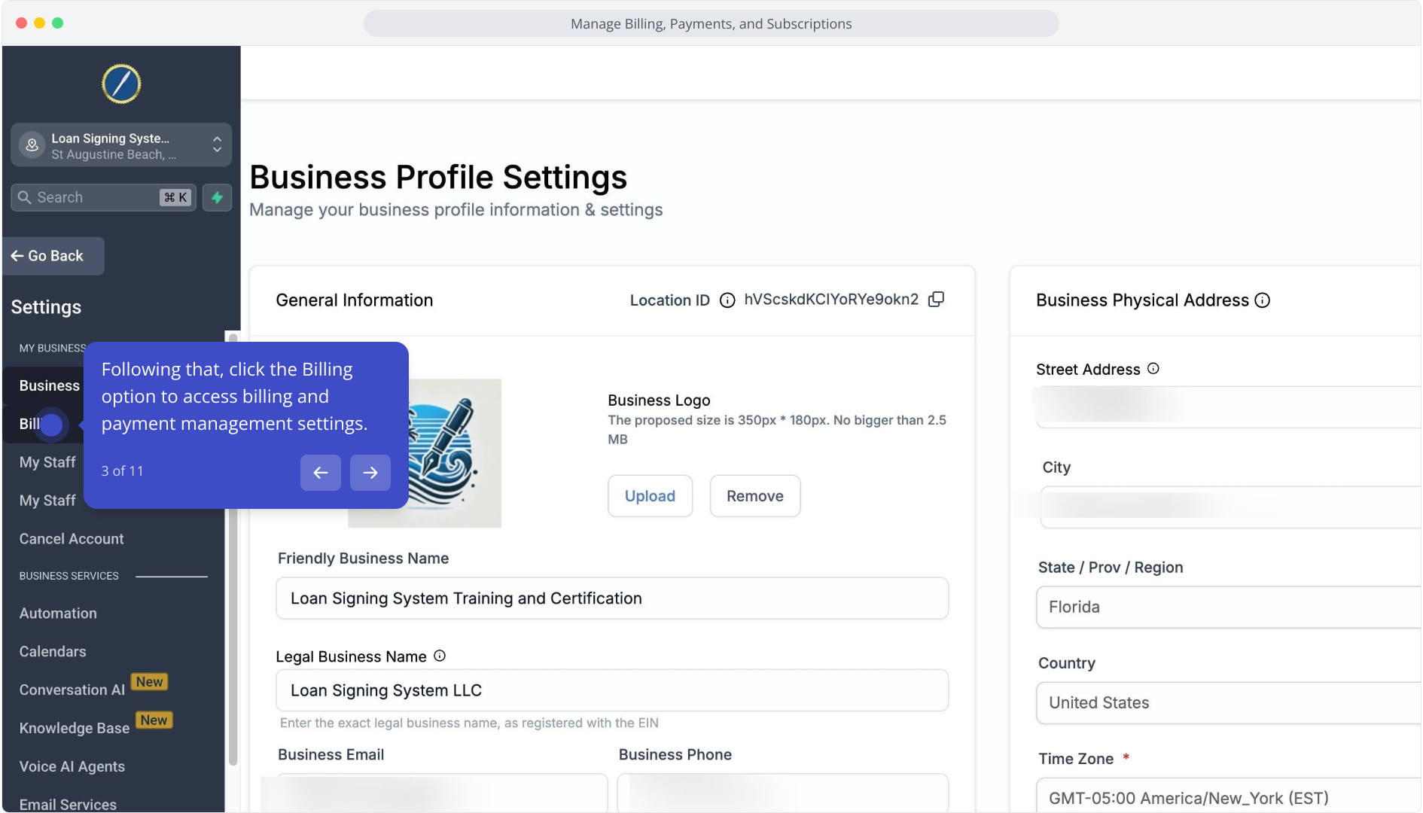Viewport: 1423px width, 813px height.
Task: Click the red close window button
Action: point(22,23)
